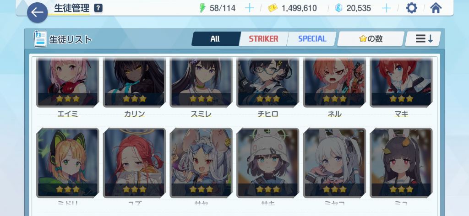469x216 pixels.
Task: Select student エイミ portrait
Action: pos(68,82)
